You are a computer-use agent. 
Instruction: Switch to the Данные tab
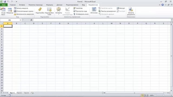[59, 5]
